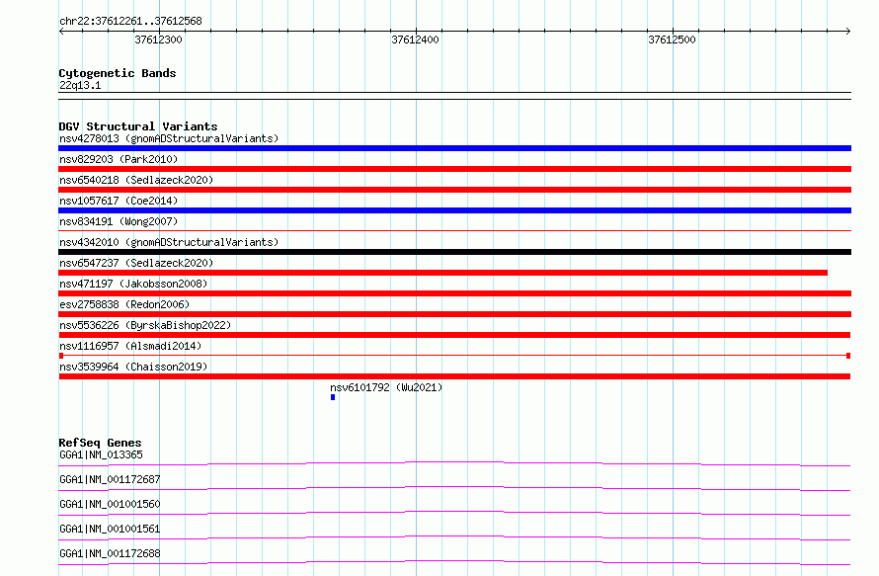Click the left arrowhead of the coordinate ruler
The image size is (879, 576).
click(61, 31)
